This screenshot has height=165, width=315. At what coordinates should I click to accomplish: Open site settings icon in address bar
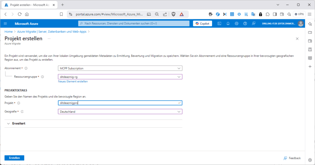click(x=70, y=14)
